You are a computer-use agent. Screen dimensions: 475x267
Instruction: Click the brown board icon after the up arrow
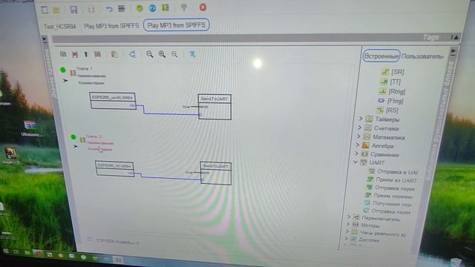tap(97, 54)
